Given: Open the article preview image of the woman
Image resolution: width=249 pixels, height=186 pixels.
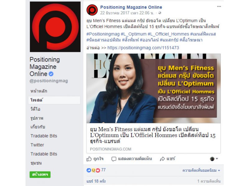Looking at the screenshot, I should point(153,88).
